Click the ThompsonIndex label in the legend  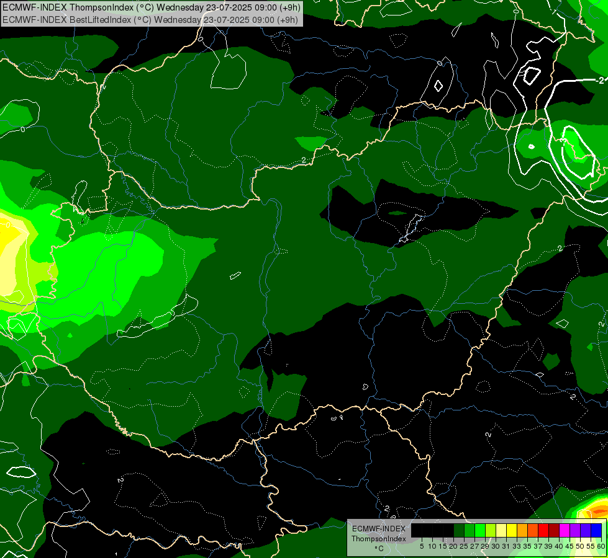point(379,539)
